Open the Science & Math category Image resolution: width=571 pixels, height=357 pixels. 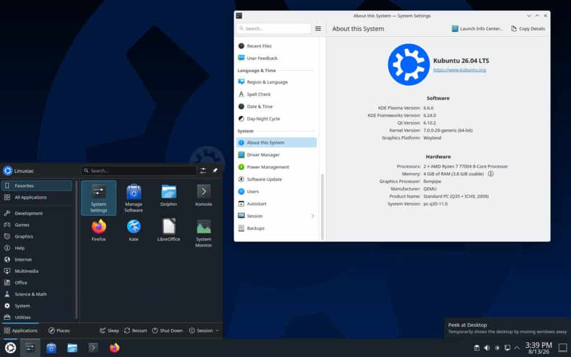coord(37,295)
